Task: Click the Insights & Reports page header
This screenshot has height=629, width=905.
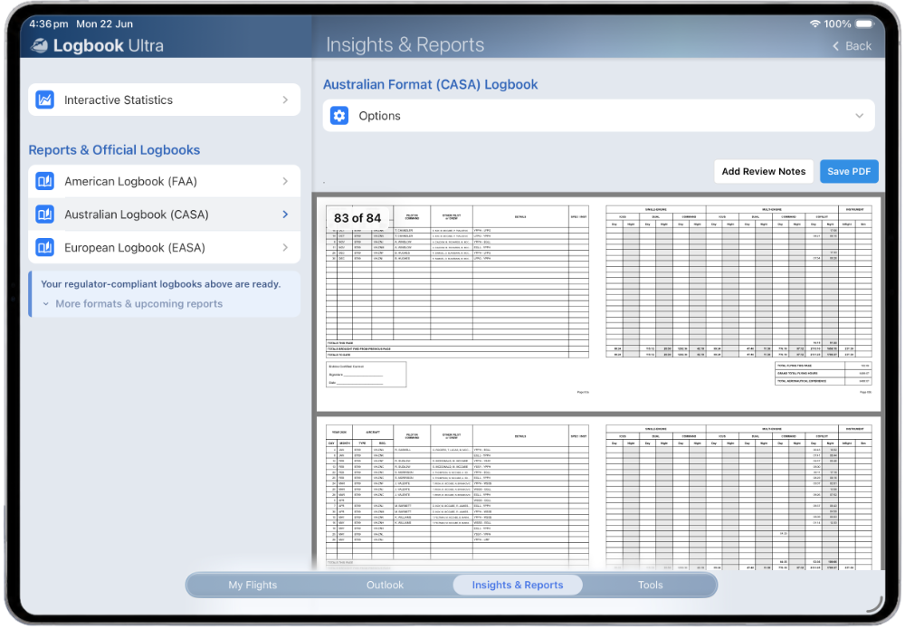Action: coord(405,45)
